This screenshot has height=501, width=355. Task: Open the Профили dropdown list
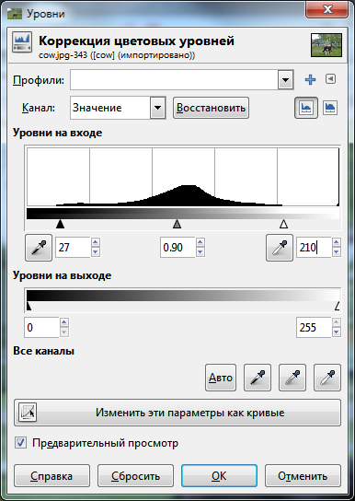click(x=285, y=80)
